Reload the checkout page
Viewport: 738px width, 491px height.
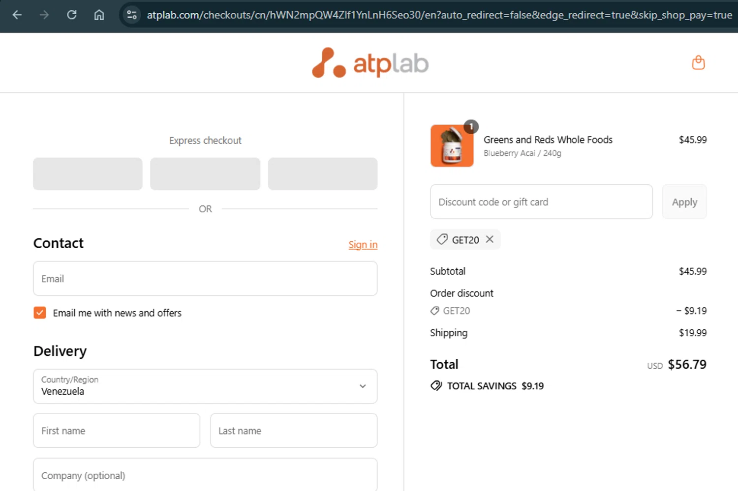pyautogui.click(x=72, y=15)
